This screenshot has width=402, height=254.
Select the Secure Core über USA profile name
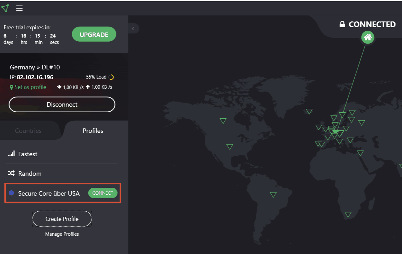tap(49, 193)
